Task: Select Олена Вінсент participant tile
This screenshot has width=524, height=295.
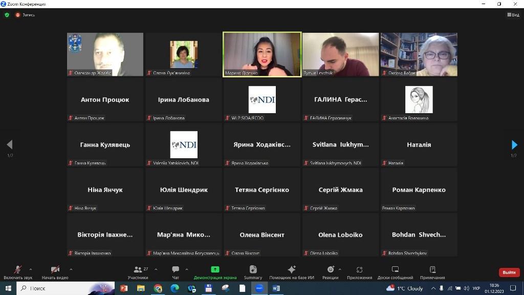Action: pyautogui.click(x=262, y=235)
